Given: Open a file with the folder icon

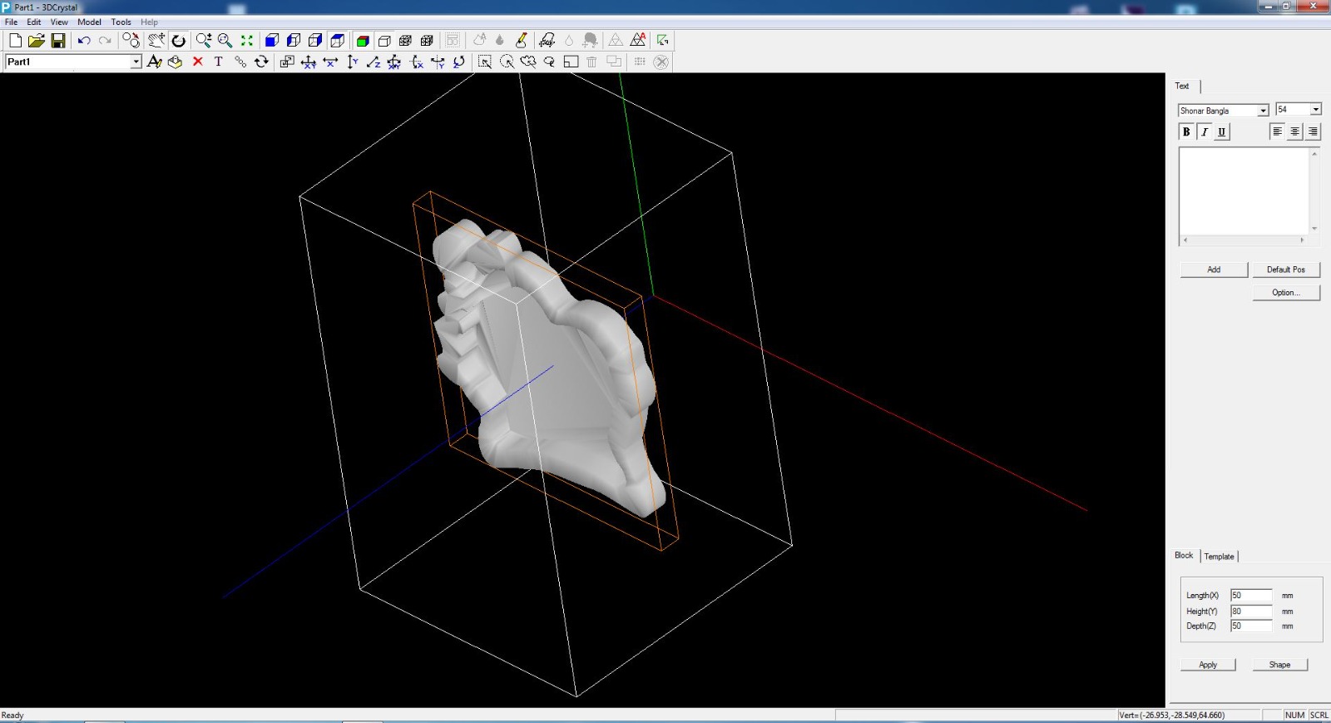Looking at the screenshot, I should [36, 40].
